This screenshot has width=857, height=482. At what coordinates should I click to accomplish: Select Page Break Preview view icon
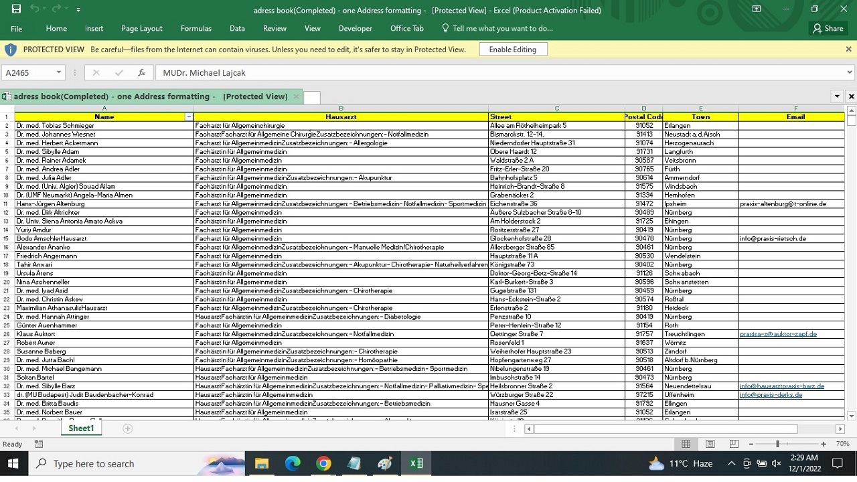point(734,444)
